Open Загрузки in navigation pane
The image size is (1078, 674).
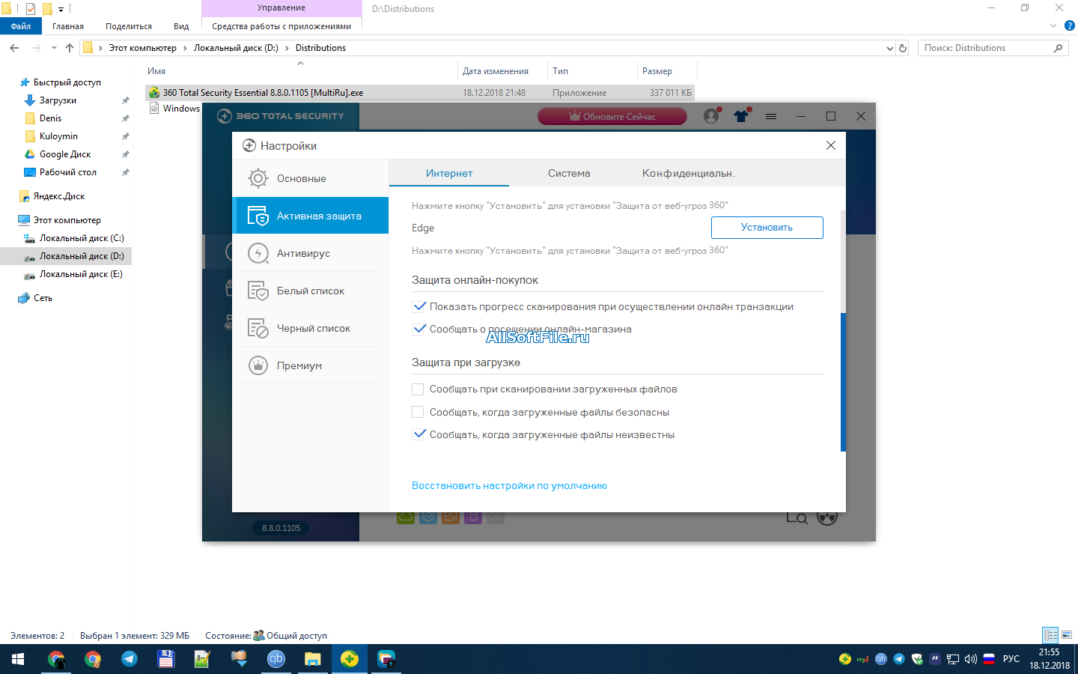tap(58, 100)
